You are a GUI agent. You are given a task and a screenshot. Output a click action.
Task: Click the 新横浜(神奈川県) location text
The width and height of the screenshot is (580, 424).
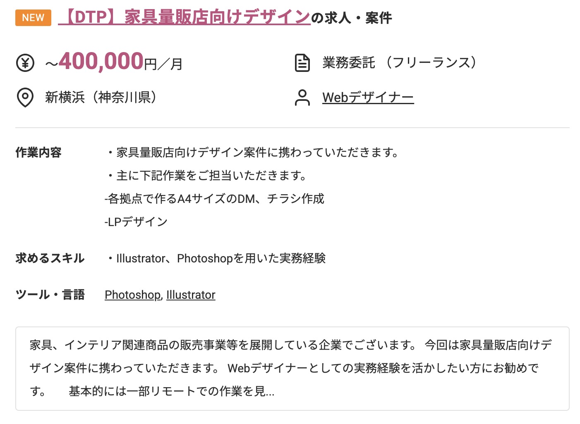pos(102,97)
